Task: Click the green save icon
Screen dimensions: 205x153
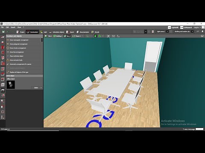Action: 3,32
